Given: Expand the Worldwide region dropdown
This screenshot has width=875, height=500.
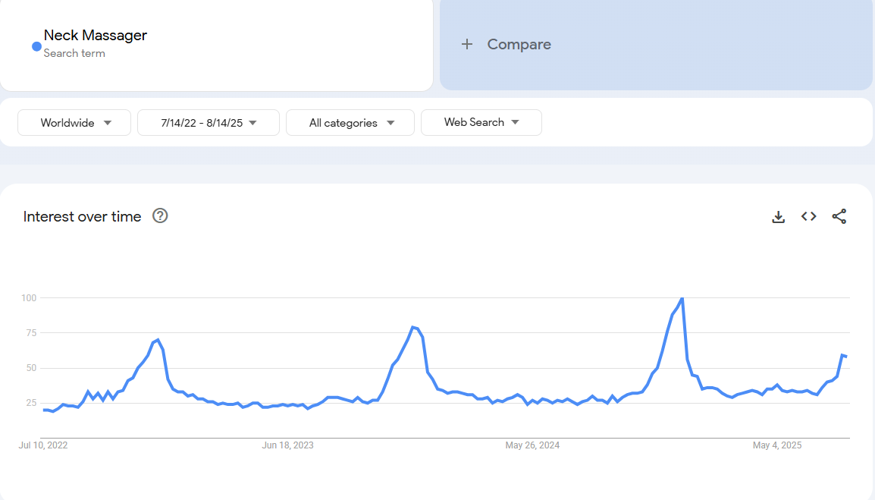Looking at the screenshot, I should (74, 123).
